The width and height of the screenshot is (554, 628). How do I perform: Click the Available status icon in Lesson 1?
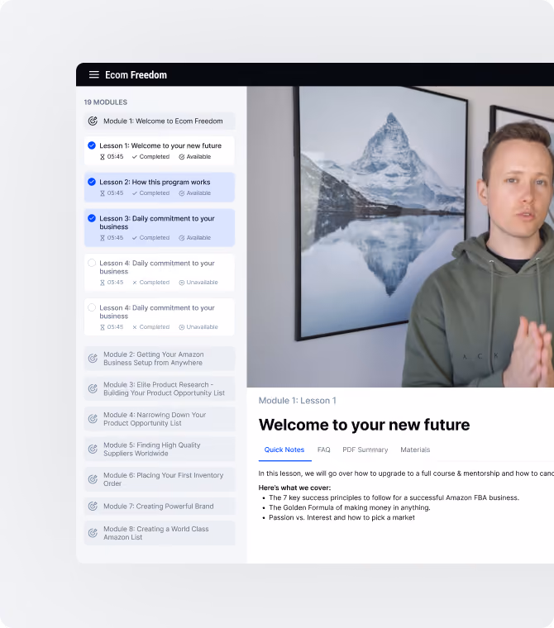[182, 157]
